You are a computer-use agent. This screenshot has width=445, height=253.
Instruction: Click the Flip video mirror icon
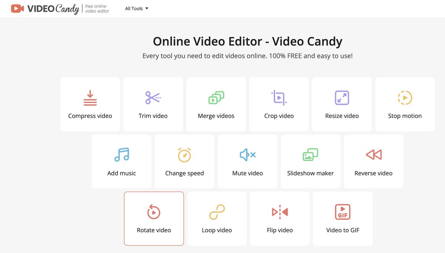tap(280, 212)
